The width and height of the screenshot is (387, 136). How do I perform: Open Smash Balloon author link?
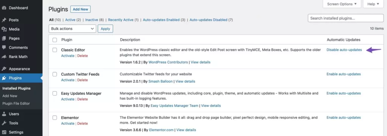click(160, 81)
